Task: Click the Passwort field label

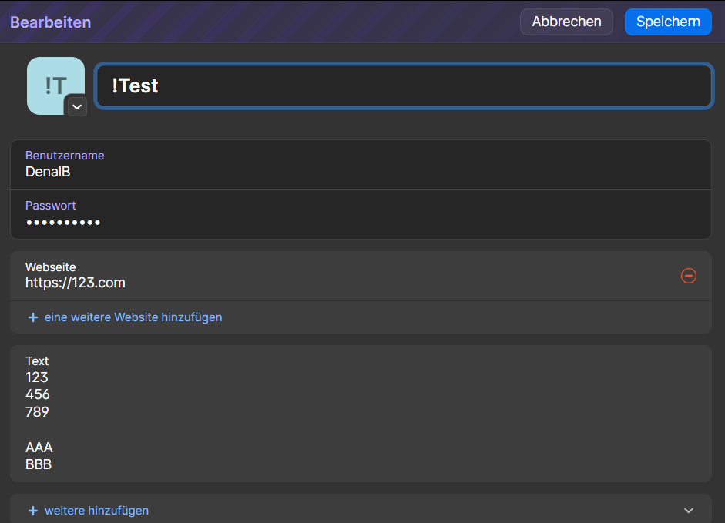Action: pos(51,206)
